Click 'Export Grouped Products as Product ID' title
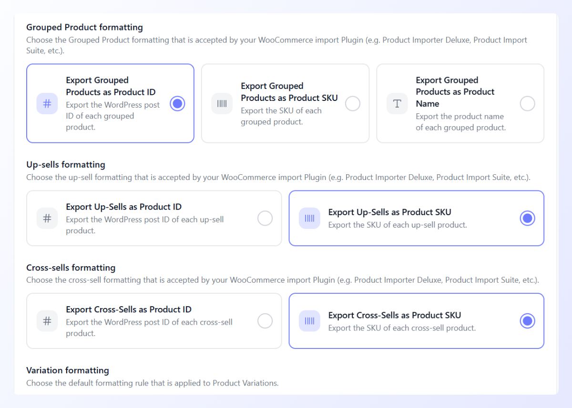Image resolution: width=572 pixels, height=408 pixels. click(x=111, y=86)
